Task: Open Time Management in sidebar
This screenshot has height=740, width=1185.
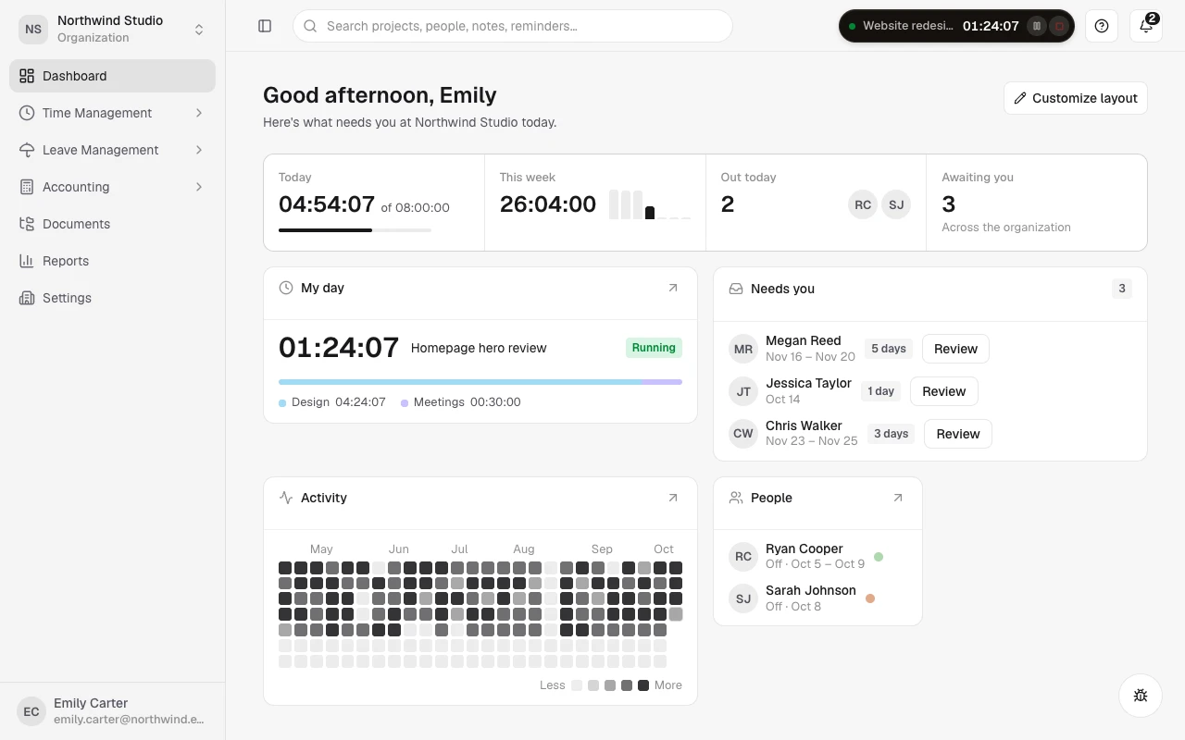Action: pyautogui.click(x=113, y=113)
